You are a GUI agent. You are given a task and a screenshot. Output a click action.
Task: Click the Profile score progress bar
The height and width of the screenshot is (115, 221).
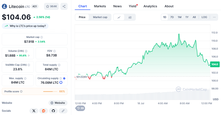50,92
